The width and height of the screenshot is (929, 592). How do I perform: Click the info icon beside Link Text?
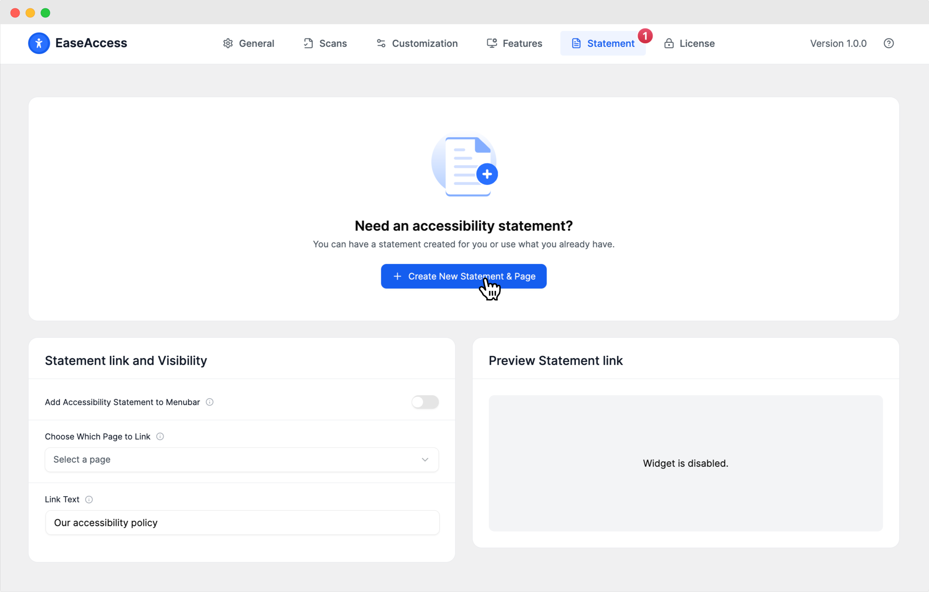(89, 499)
